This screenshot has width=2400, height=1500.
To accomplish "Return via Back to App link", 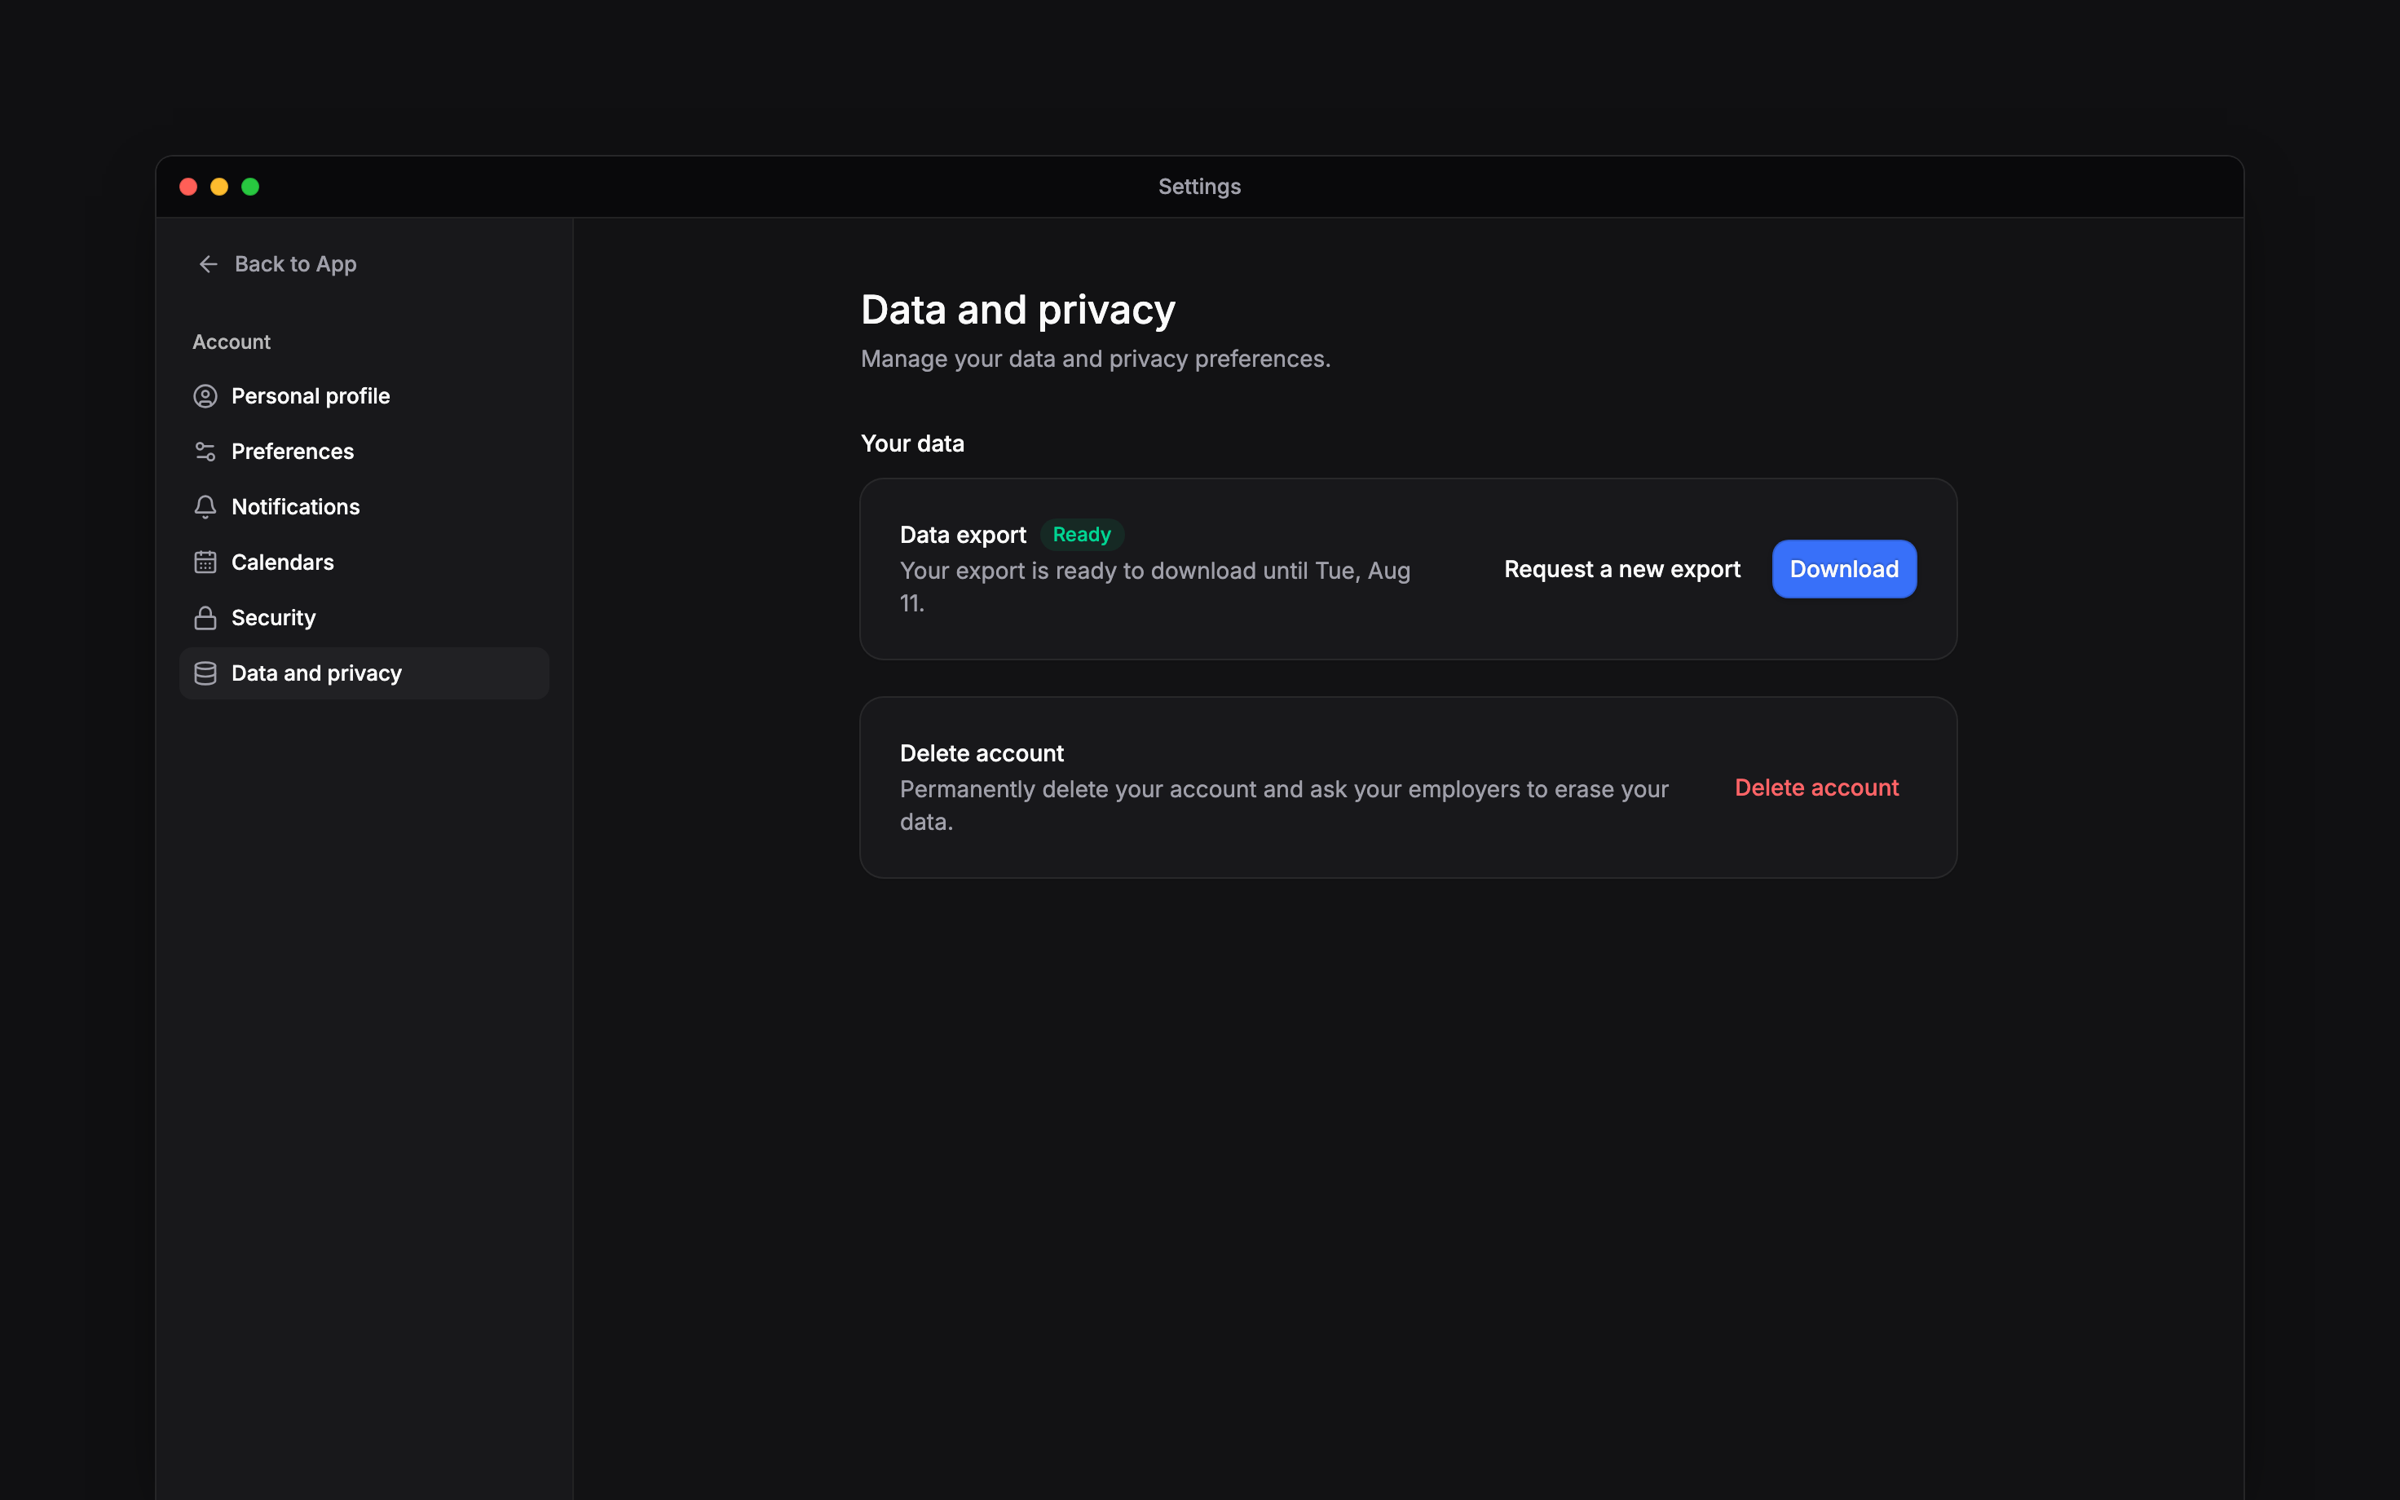I will pyautogui.click(x=276, y=264).
